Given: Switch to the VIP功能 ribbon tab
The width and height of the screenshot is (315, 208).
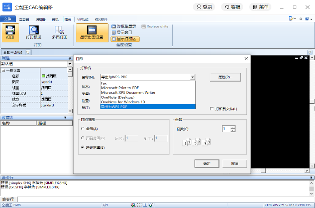Looking at the screenshot, I should [83, 20].
